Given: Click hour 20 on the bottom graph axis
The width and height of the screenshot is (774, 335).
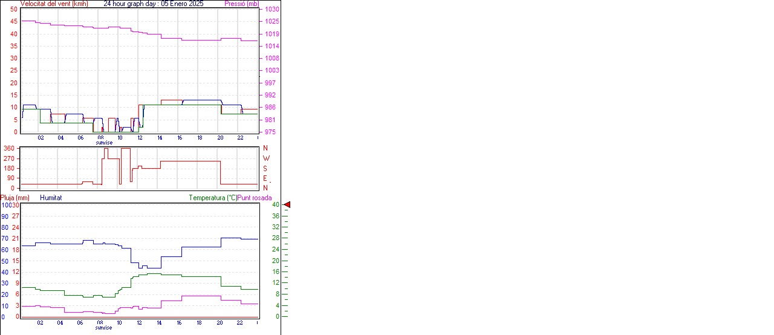Looking at the screenshot, I should coord(220,323).
